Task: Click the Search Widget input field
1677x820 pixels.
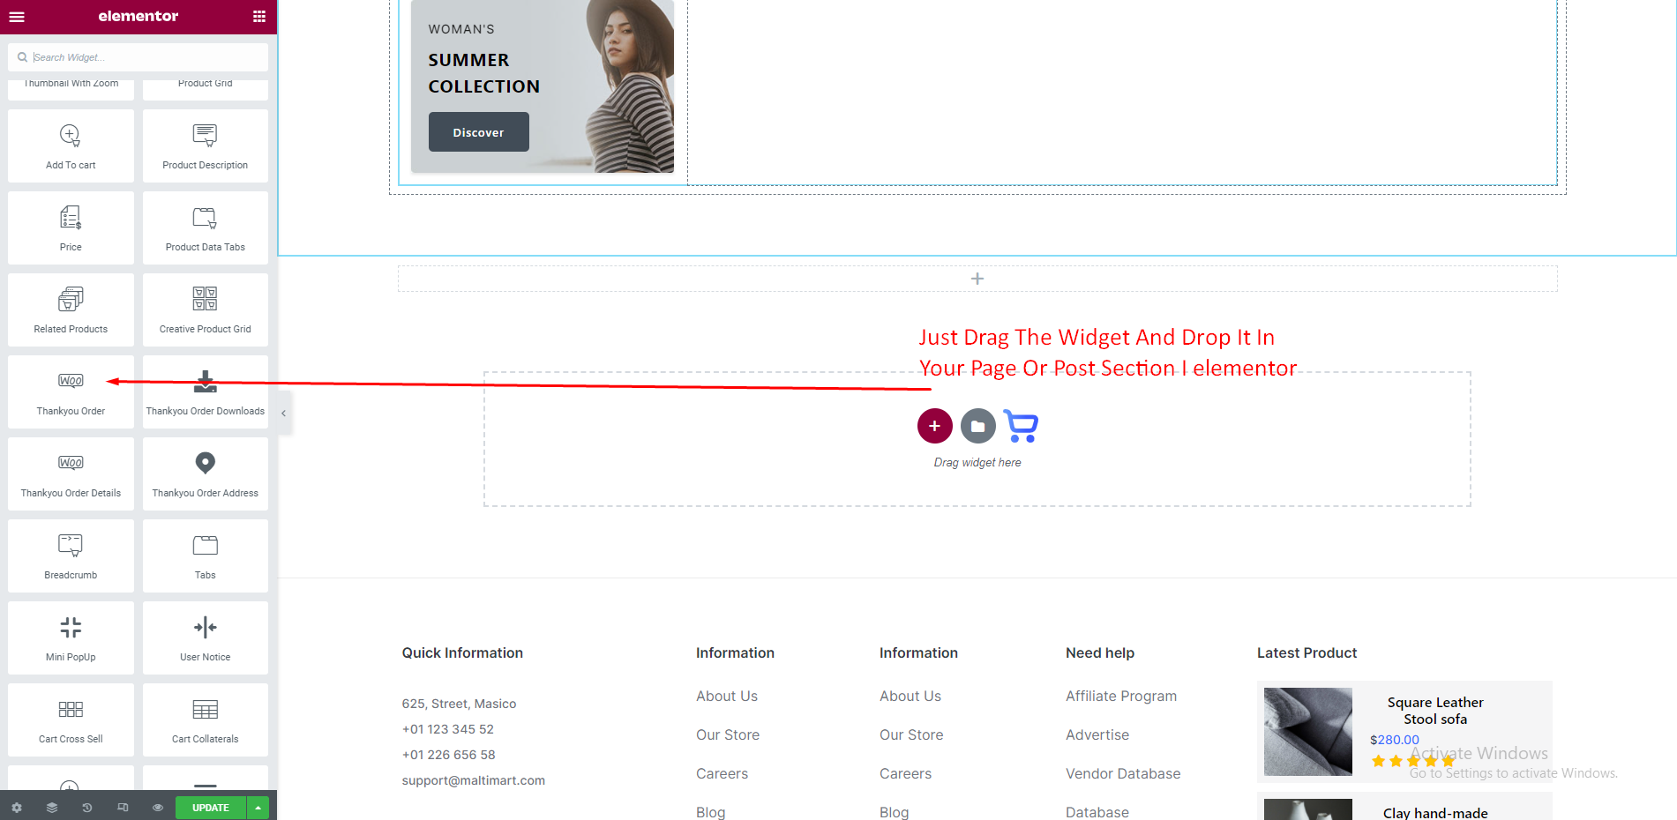Action: [x=146, y=57]
